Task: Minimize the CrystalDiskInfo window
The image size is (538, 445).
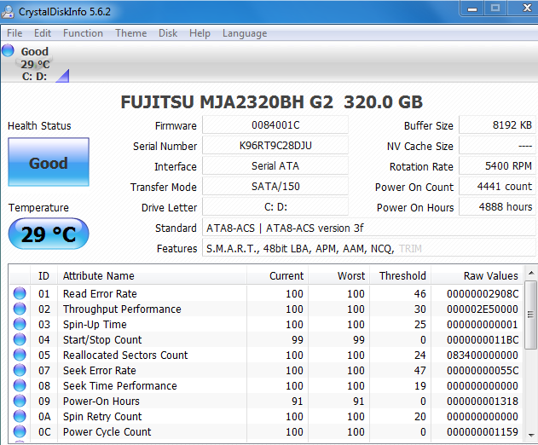Action: pyautogui.click(x=472, y=9)
